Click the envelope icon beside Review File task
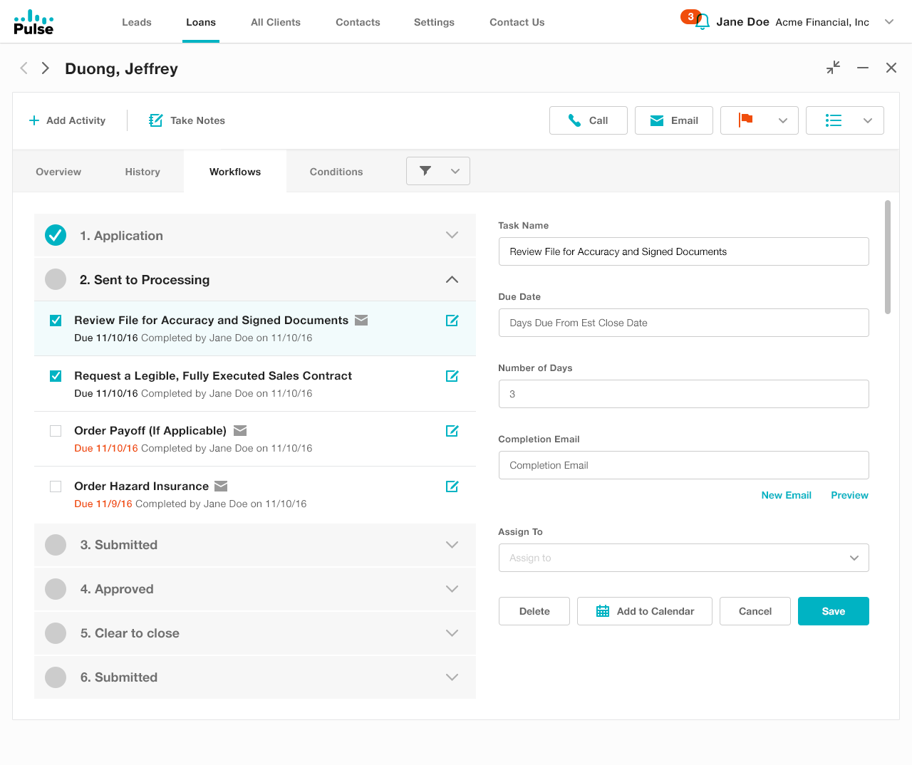 (x=361, y=321)
